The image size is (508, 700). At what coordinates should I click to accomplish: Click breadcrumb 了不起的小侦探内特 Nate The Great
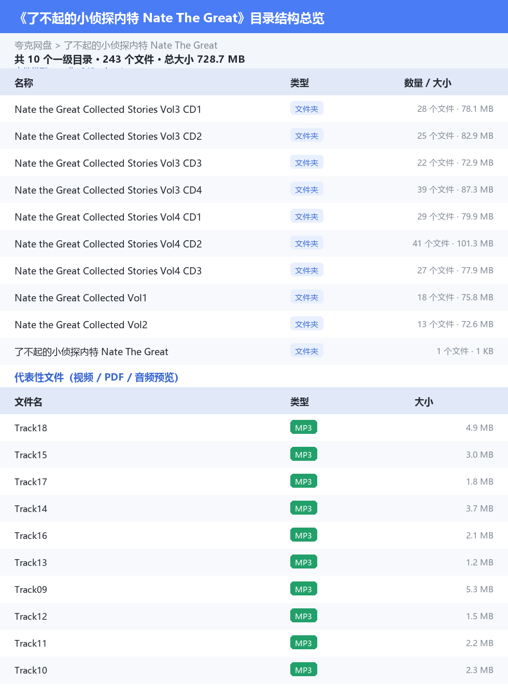(140, 46)
